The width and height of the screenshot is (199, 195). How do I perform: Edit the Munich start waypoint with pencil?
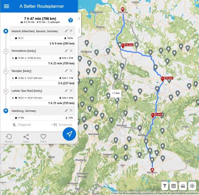tap(66, 31)
